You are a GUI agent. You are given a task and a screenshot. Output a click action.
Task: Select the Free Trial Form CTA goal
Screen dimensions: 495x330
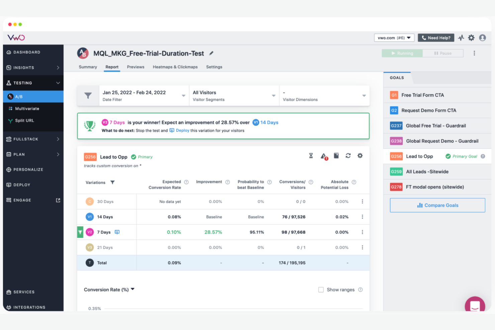[x=422, y=95]
